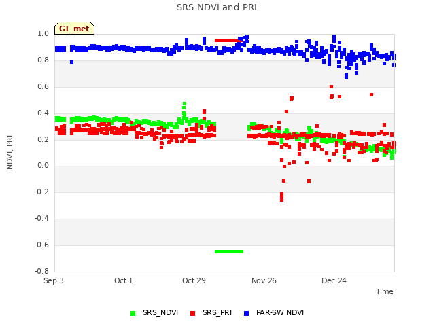The height and width of the screenshot is (326, 435).
Task: Click the SRS_NDVI green legend swatch
Action: pos(133,313)
